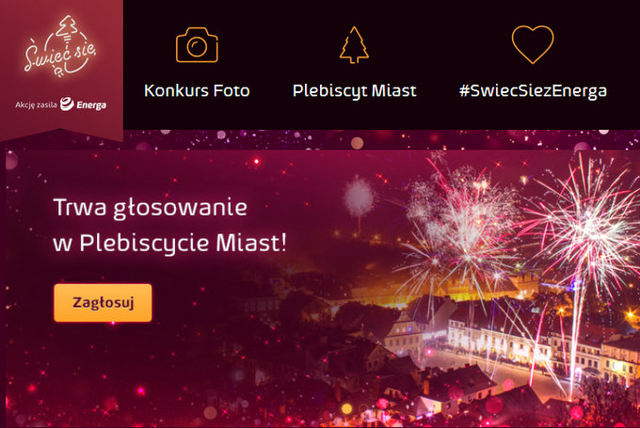Viewport: 640px width, 428px height.
Task: Click the Energa swirl emblem
Action: [x=67, y=104]
